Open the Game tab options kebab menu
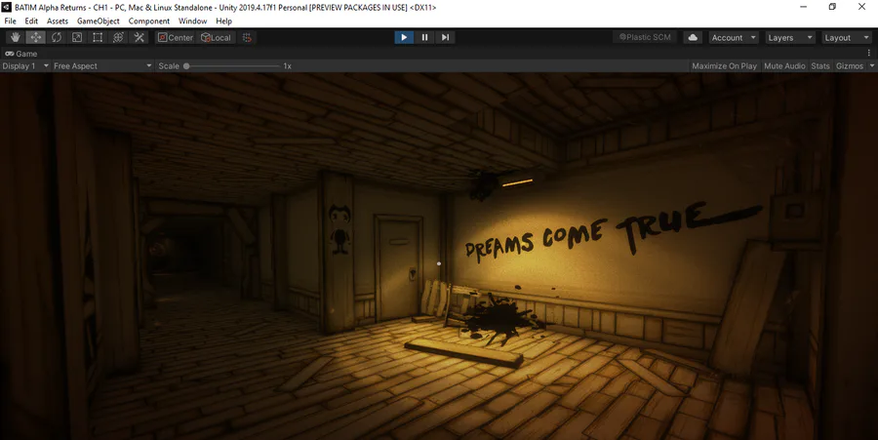878x440 pixels. coord(869,54)
